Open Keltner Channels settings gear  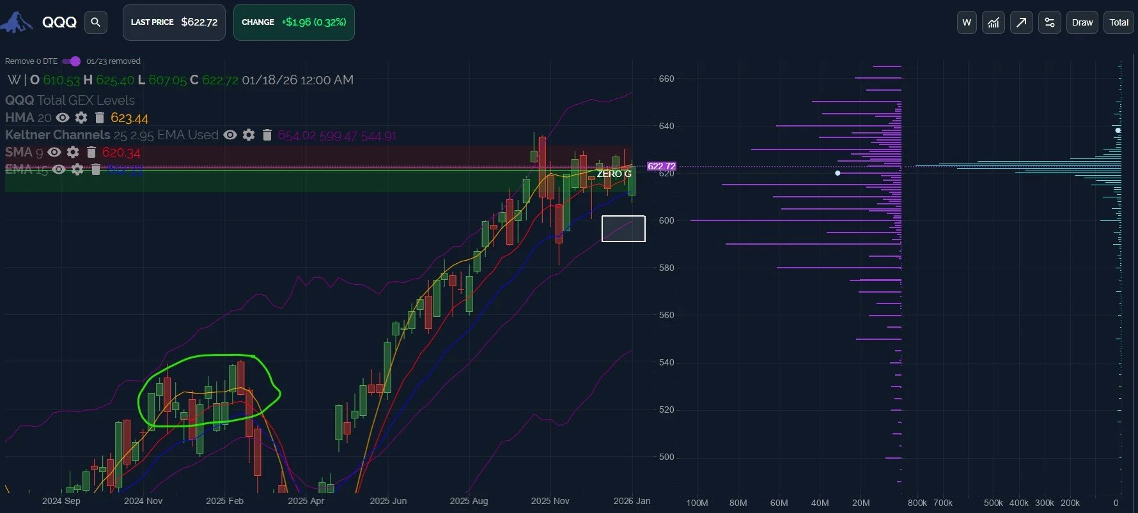click(249, 135)
